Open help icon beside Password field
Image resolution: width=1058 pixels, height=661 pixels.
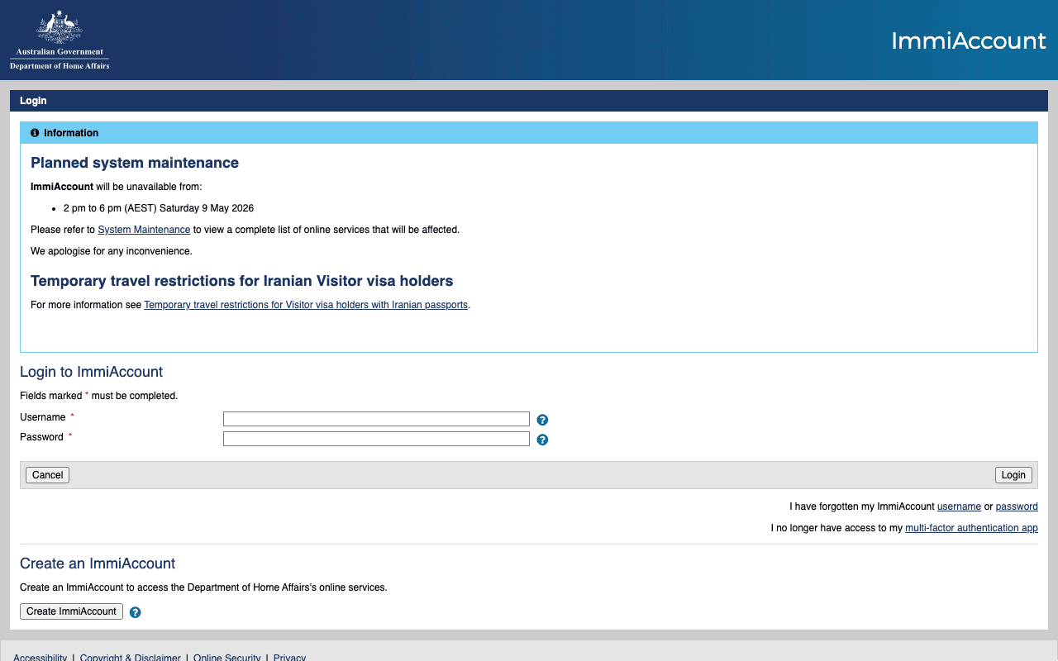click(x=542, y=440)
